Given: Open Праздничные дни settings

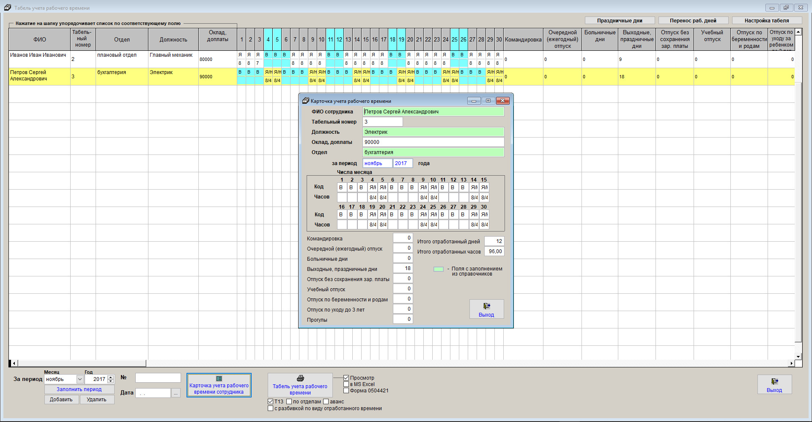Looking at the screenshot, I should [620, 20].
